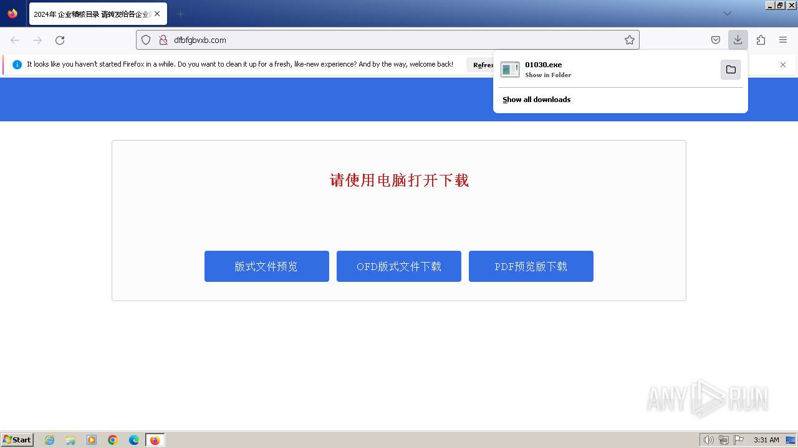Click the Refresh Firefox button

pyautogui.click(x=480, y=65)
